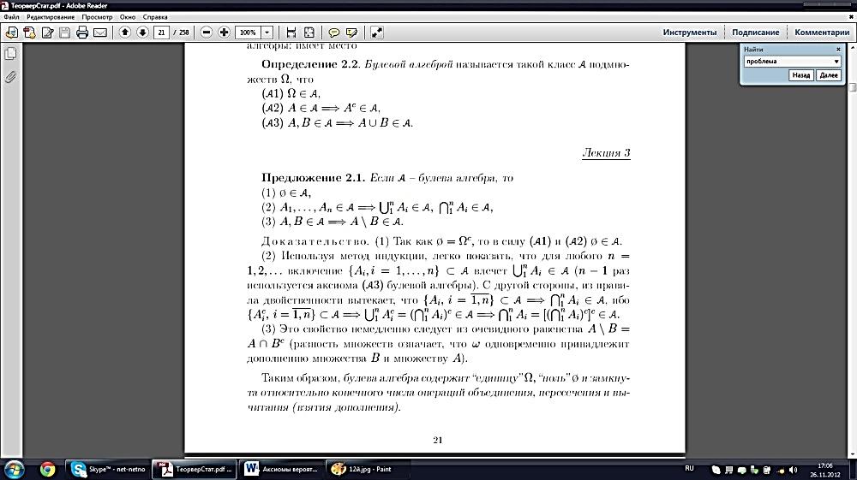857x480 pixels.
Task: Open the Подписание pane
Action: coord(755,33)
